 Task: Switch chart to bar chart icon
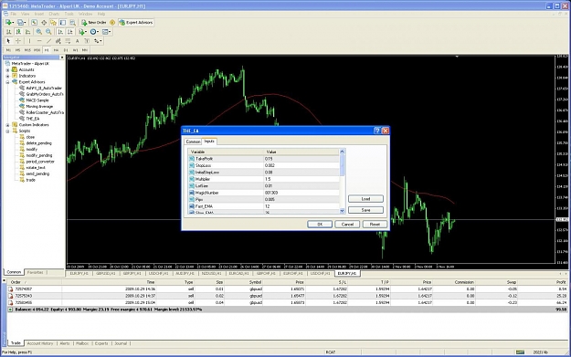pyautogui.click(x=9, y=32)
